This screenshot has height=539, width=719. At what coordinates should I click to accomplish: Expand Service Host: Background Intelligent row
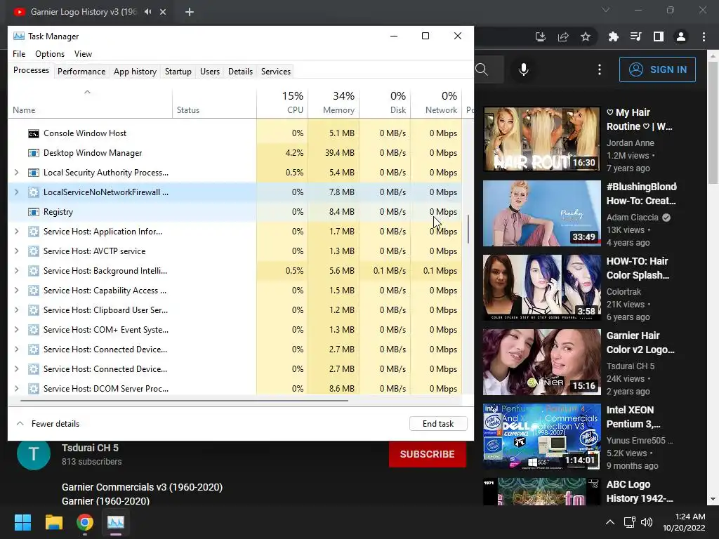[x=17, y=271]
